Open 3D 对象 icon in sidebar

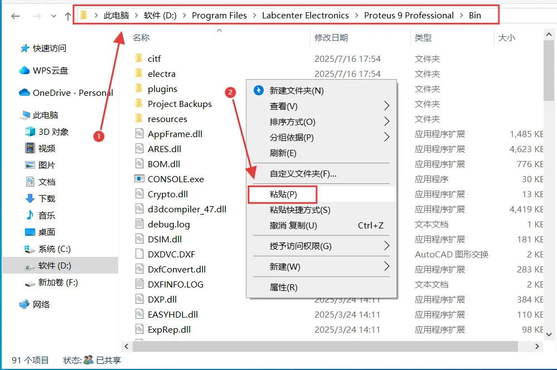click(30, 132)
